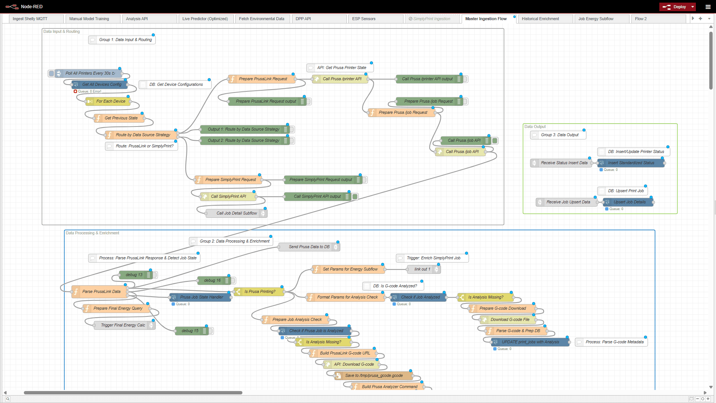Screen dimensions: 716x403
Task: Toggle output of the debug 13 node
Action: click(155, 275)
